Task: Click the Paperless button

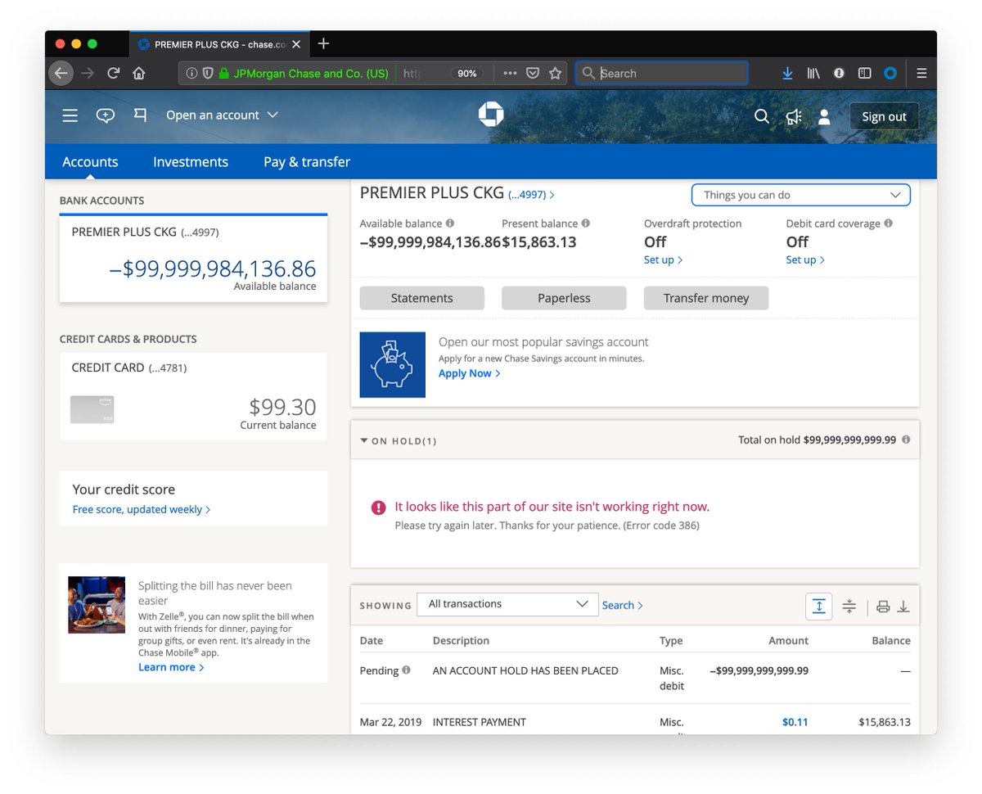Action: pyautogui.click(x=564, y=298)
